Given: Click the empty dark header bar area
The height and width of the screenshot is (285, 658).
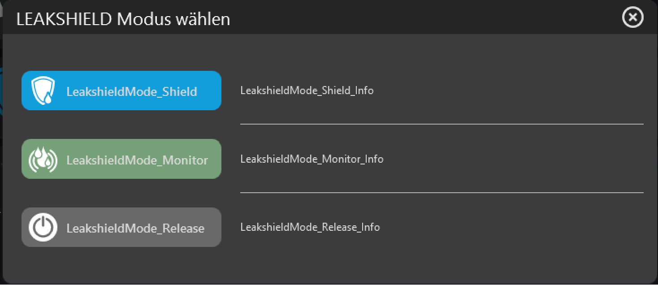Looking at the screenshot, I should click(403, 19).
